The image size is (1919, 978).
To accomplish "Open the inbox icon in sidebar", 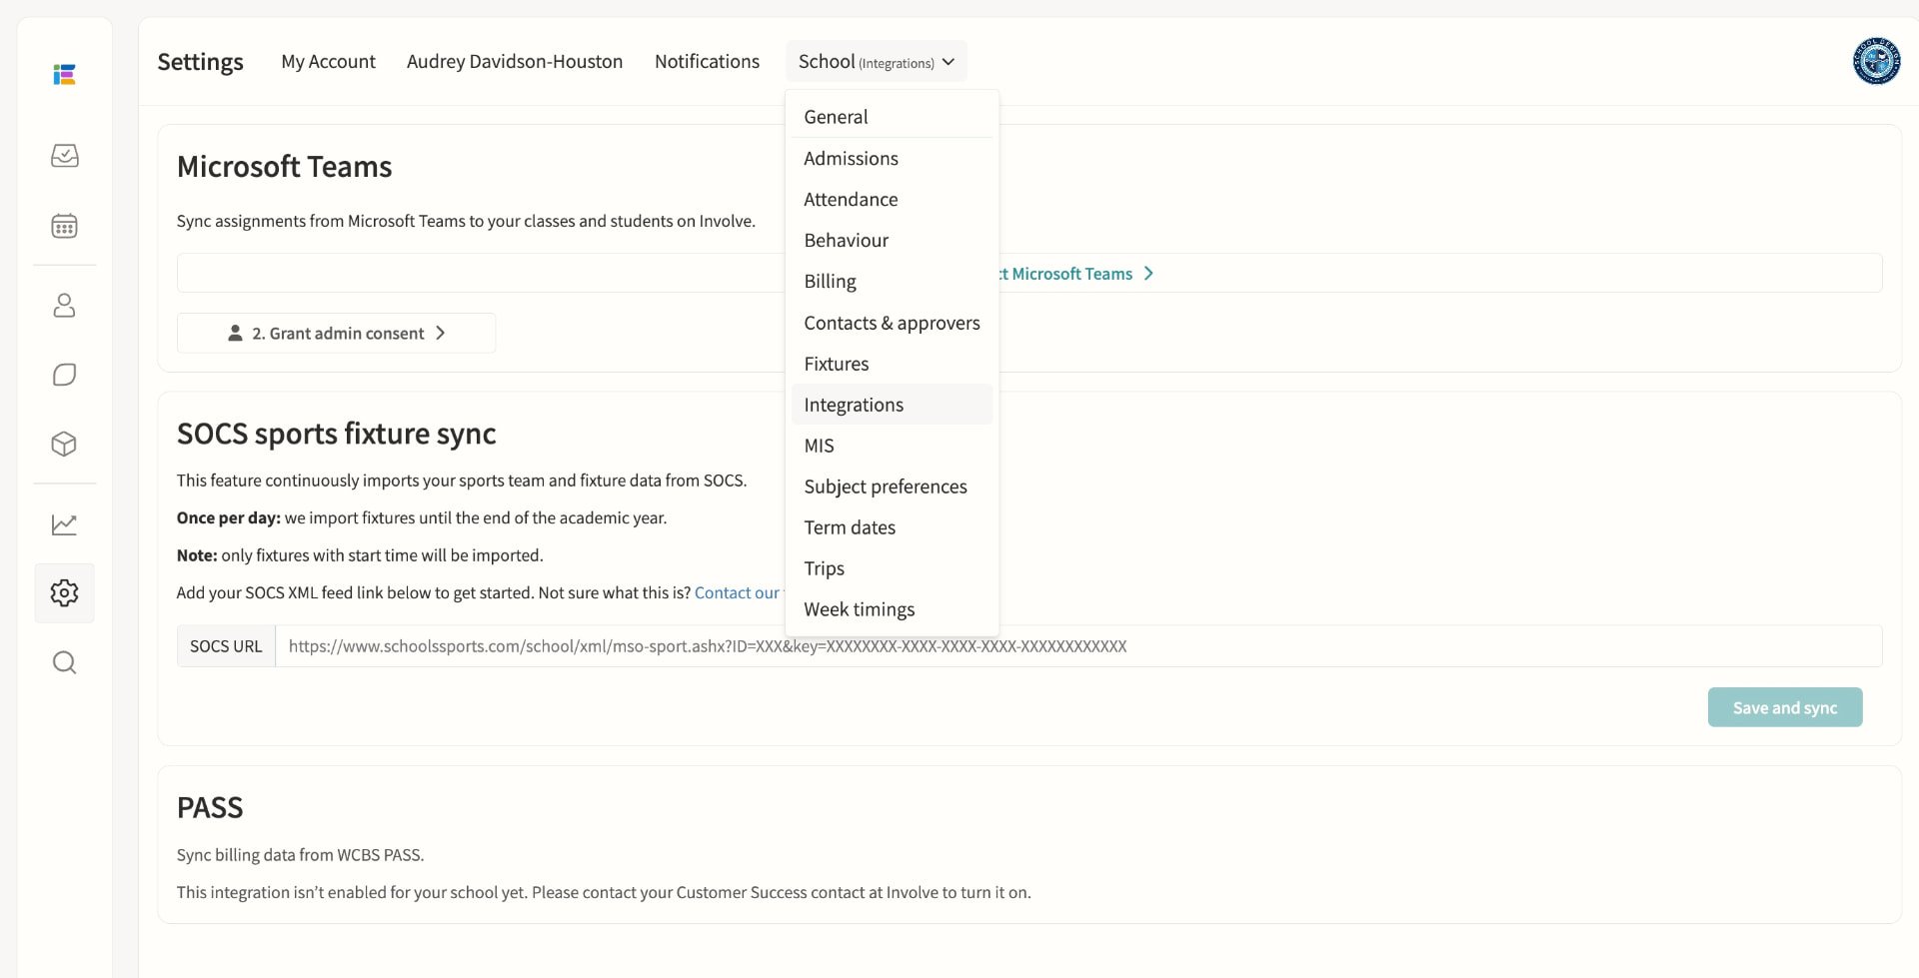I will (64, 156).
